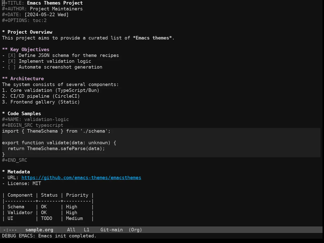
Task: Click the 'UI' table cell
Action: coord(10,218)
